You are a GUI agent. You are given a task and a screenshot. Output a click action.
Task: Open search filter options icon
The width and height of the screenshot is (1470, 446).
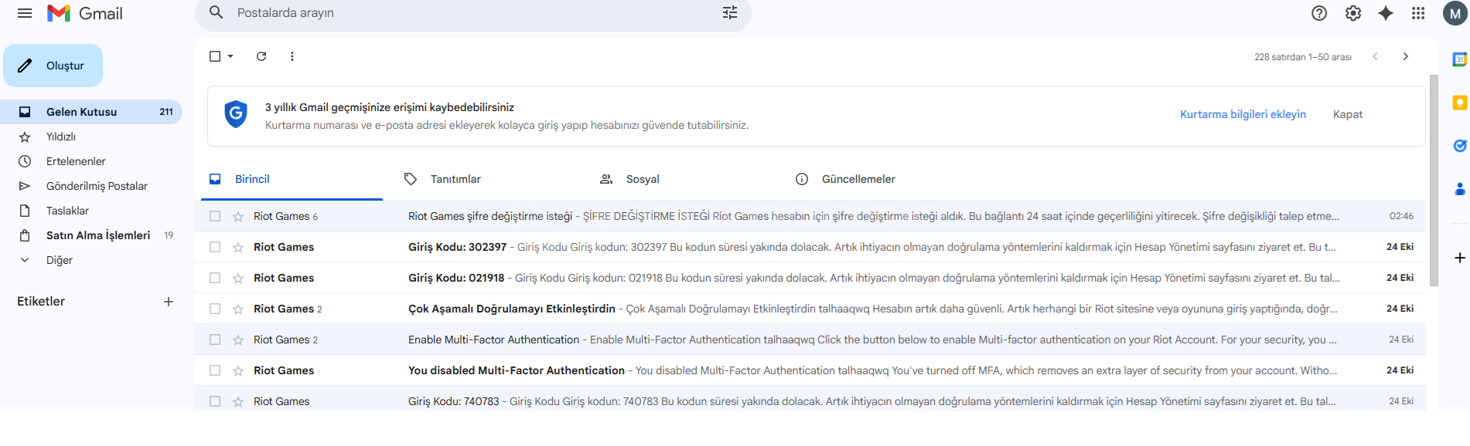coord(729,13)
